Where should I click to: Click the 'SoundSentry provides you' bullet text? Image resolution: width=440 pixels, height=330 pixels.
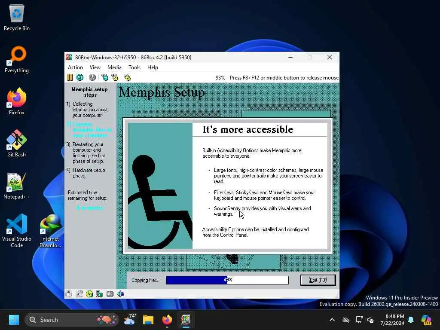click(x=263, y=211)
